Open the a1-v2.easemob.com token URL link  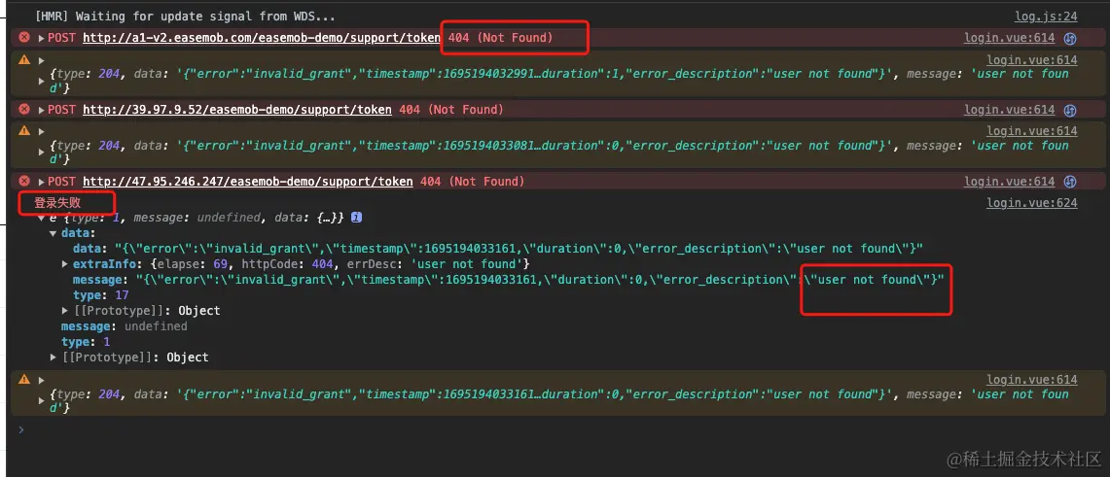click(x=262, y=38)
